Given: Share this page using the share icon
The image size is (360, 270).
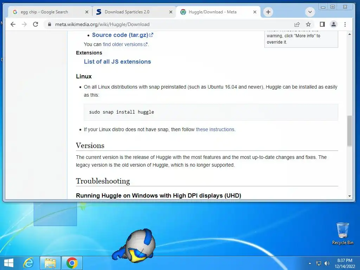Looking at the screenshot, I should click(297, 24).
